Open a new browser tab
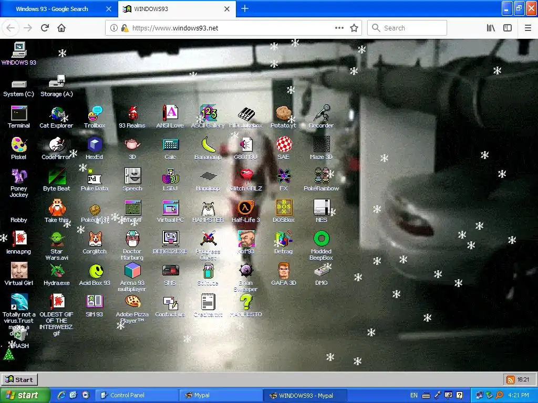Screen dimensions: 538x403 (245, 9)
